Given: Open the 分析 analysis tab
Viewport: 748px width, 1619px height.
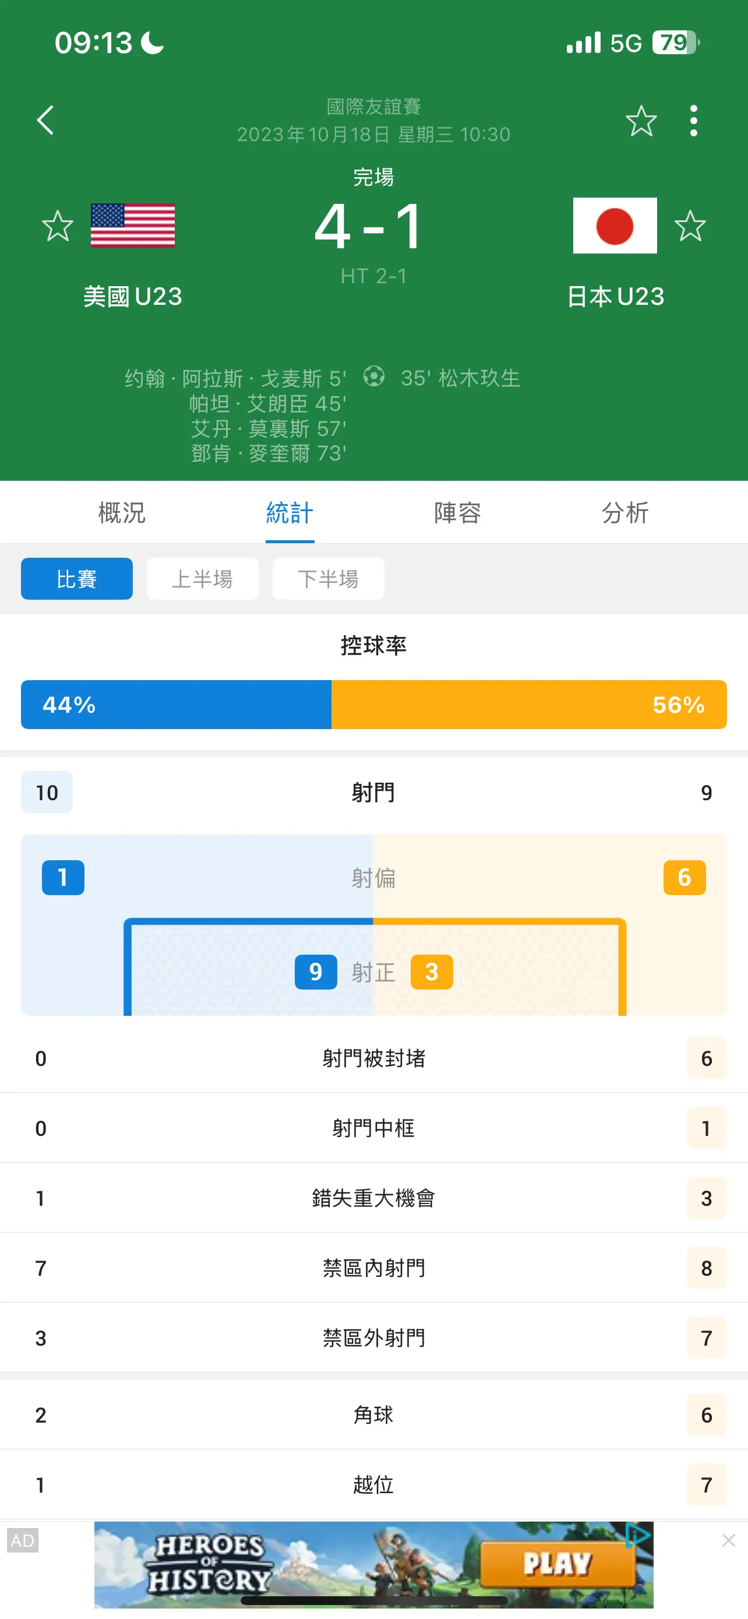Looking at the screenshot, I should (x=625, y=513).
